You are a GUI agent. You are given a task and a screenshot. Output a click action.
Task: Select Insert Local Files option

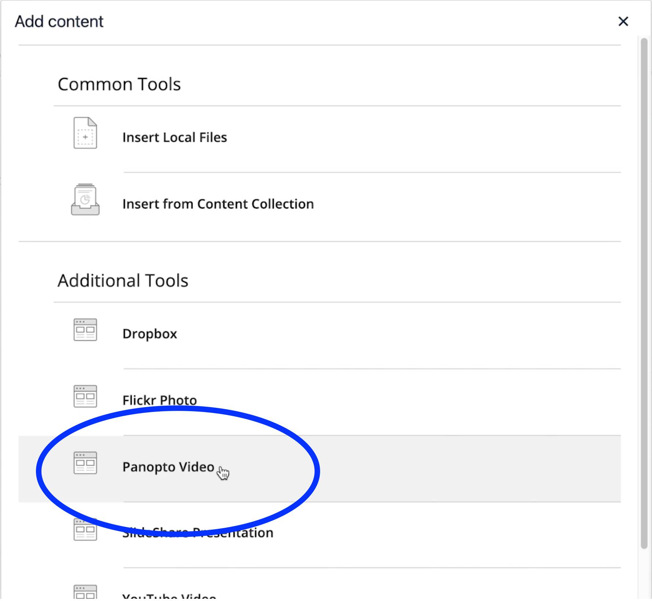click(175, 137)
